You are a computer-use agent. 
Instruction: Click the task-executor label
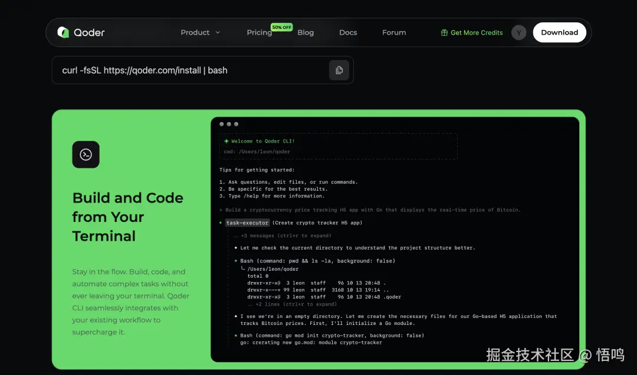click(x=247, y=223)
